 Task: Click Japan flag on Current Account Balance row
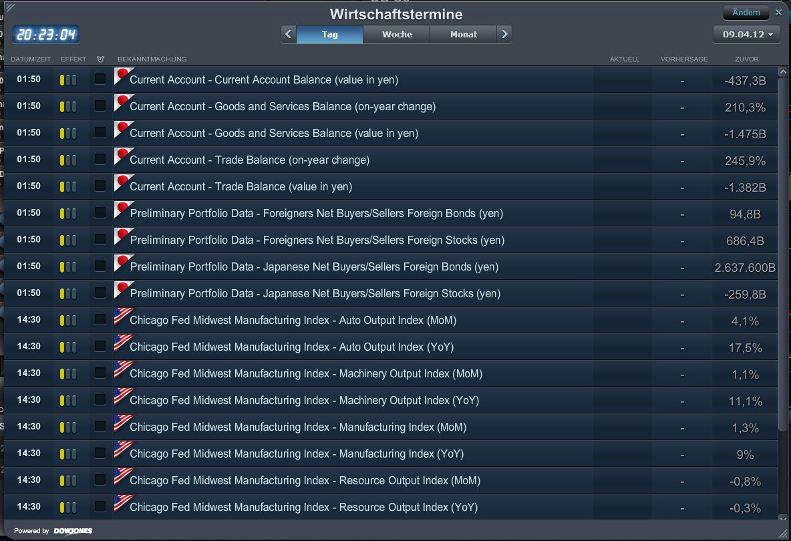tap(124, 76)
